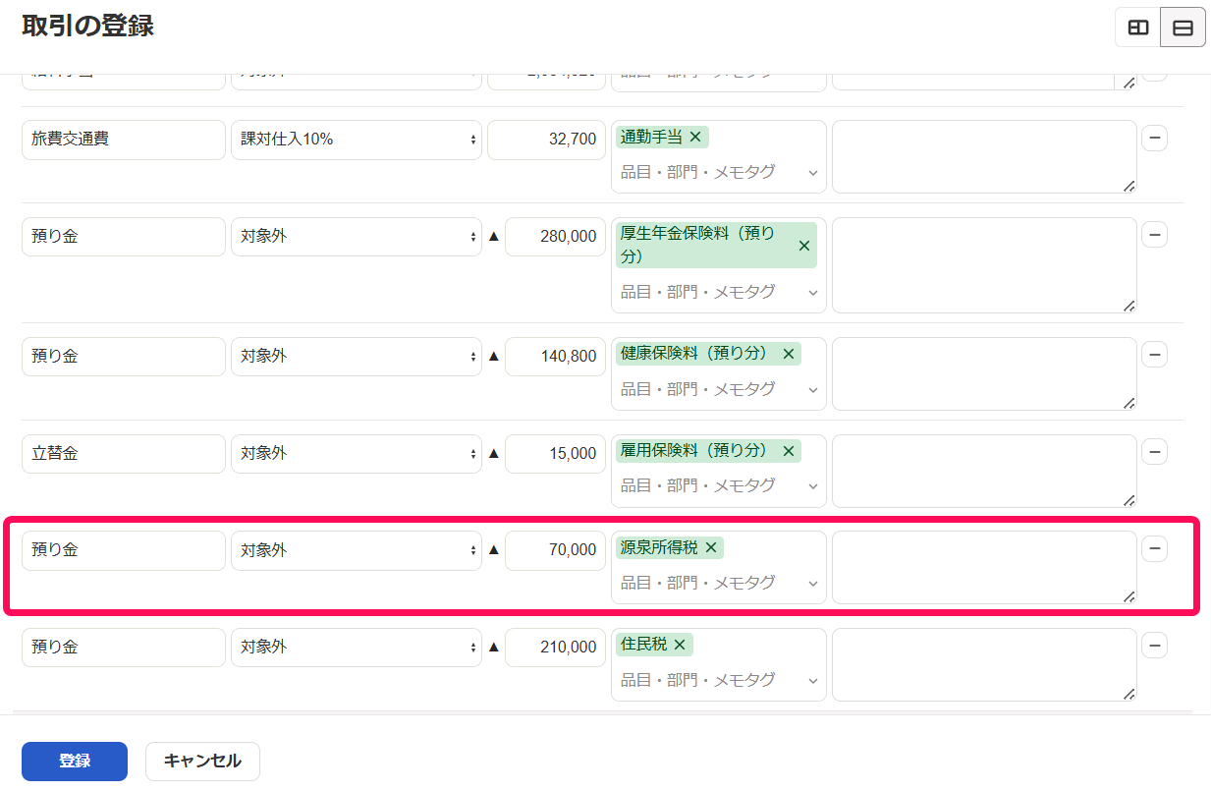The height and width of the screenshot is (791, 1211).
Task: Open the 課対仕入10% tax category dropdown
Action: (357, 140)
